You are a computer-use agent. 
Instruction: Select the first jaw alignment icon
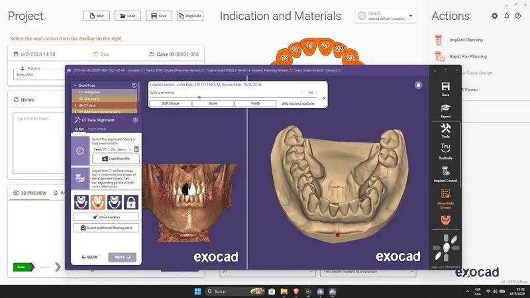coord(81,202)
